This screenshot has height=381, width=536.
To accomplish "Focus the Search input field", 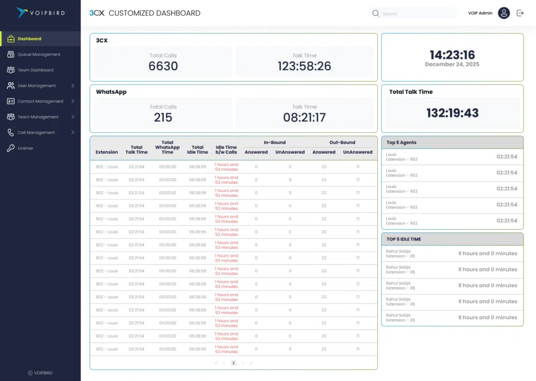I will (416, 14).
